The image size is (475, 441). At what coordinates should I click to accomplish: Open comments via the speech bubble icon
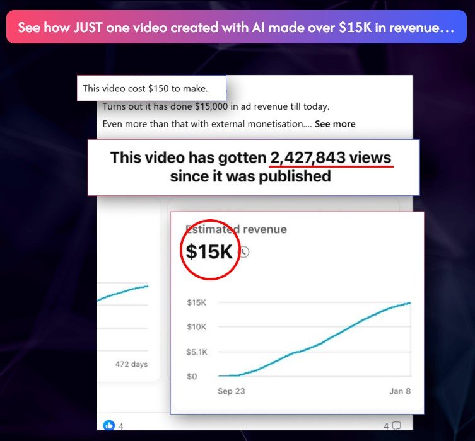coord(396,426)
